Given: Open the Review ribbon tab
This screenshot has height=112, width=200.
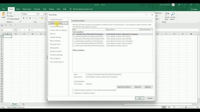Looking at the screenshot, I should click(x=51, y=9).
